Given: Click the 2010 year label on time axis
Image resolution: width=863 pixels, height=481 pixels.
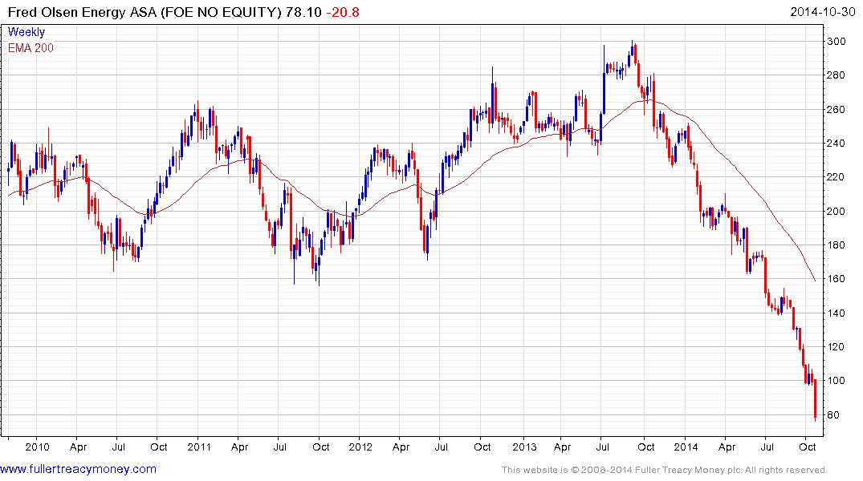Looking at the screenshot, I should [37, 447].
